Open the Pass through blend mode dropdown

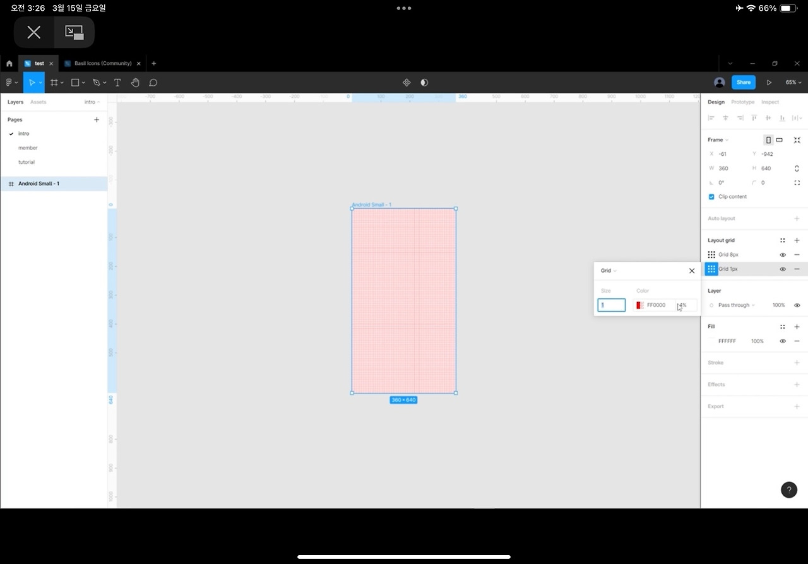tap(736, 305)
